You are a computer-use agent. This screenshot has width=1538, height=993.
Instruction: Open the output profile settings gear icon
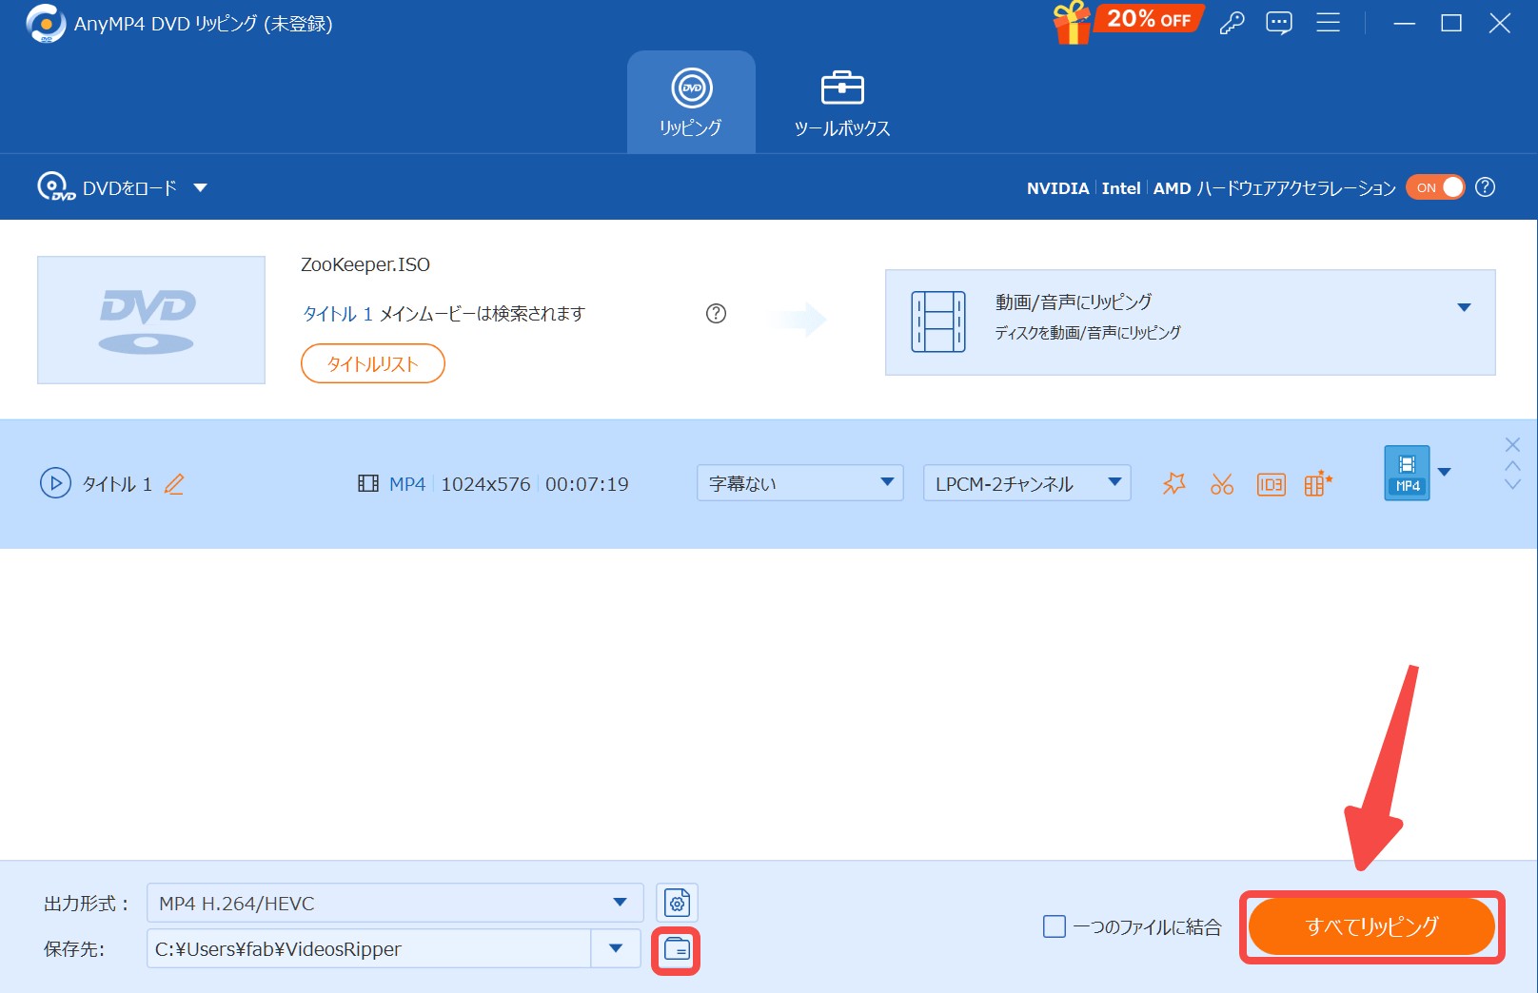click(677, 903)
